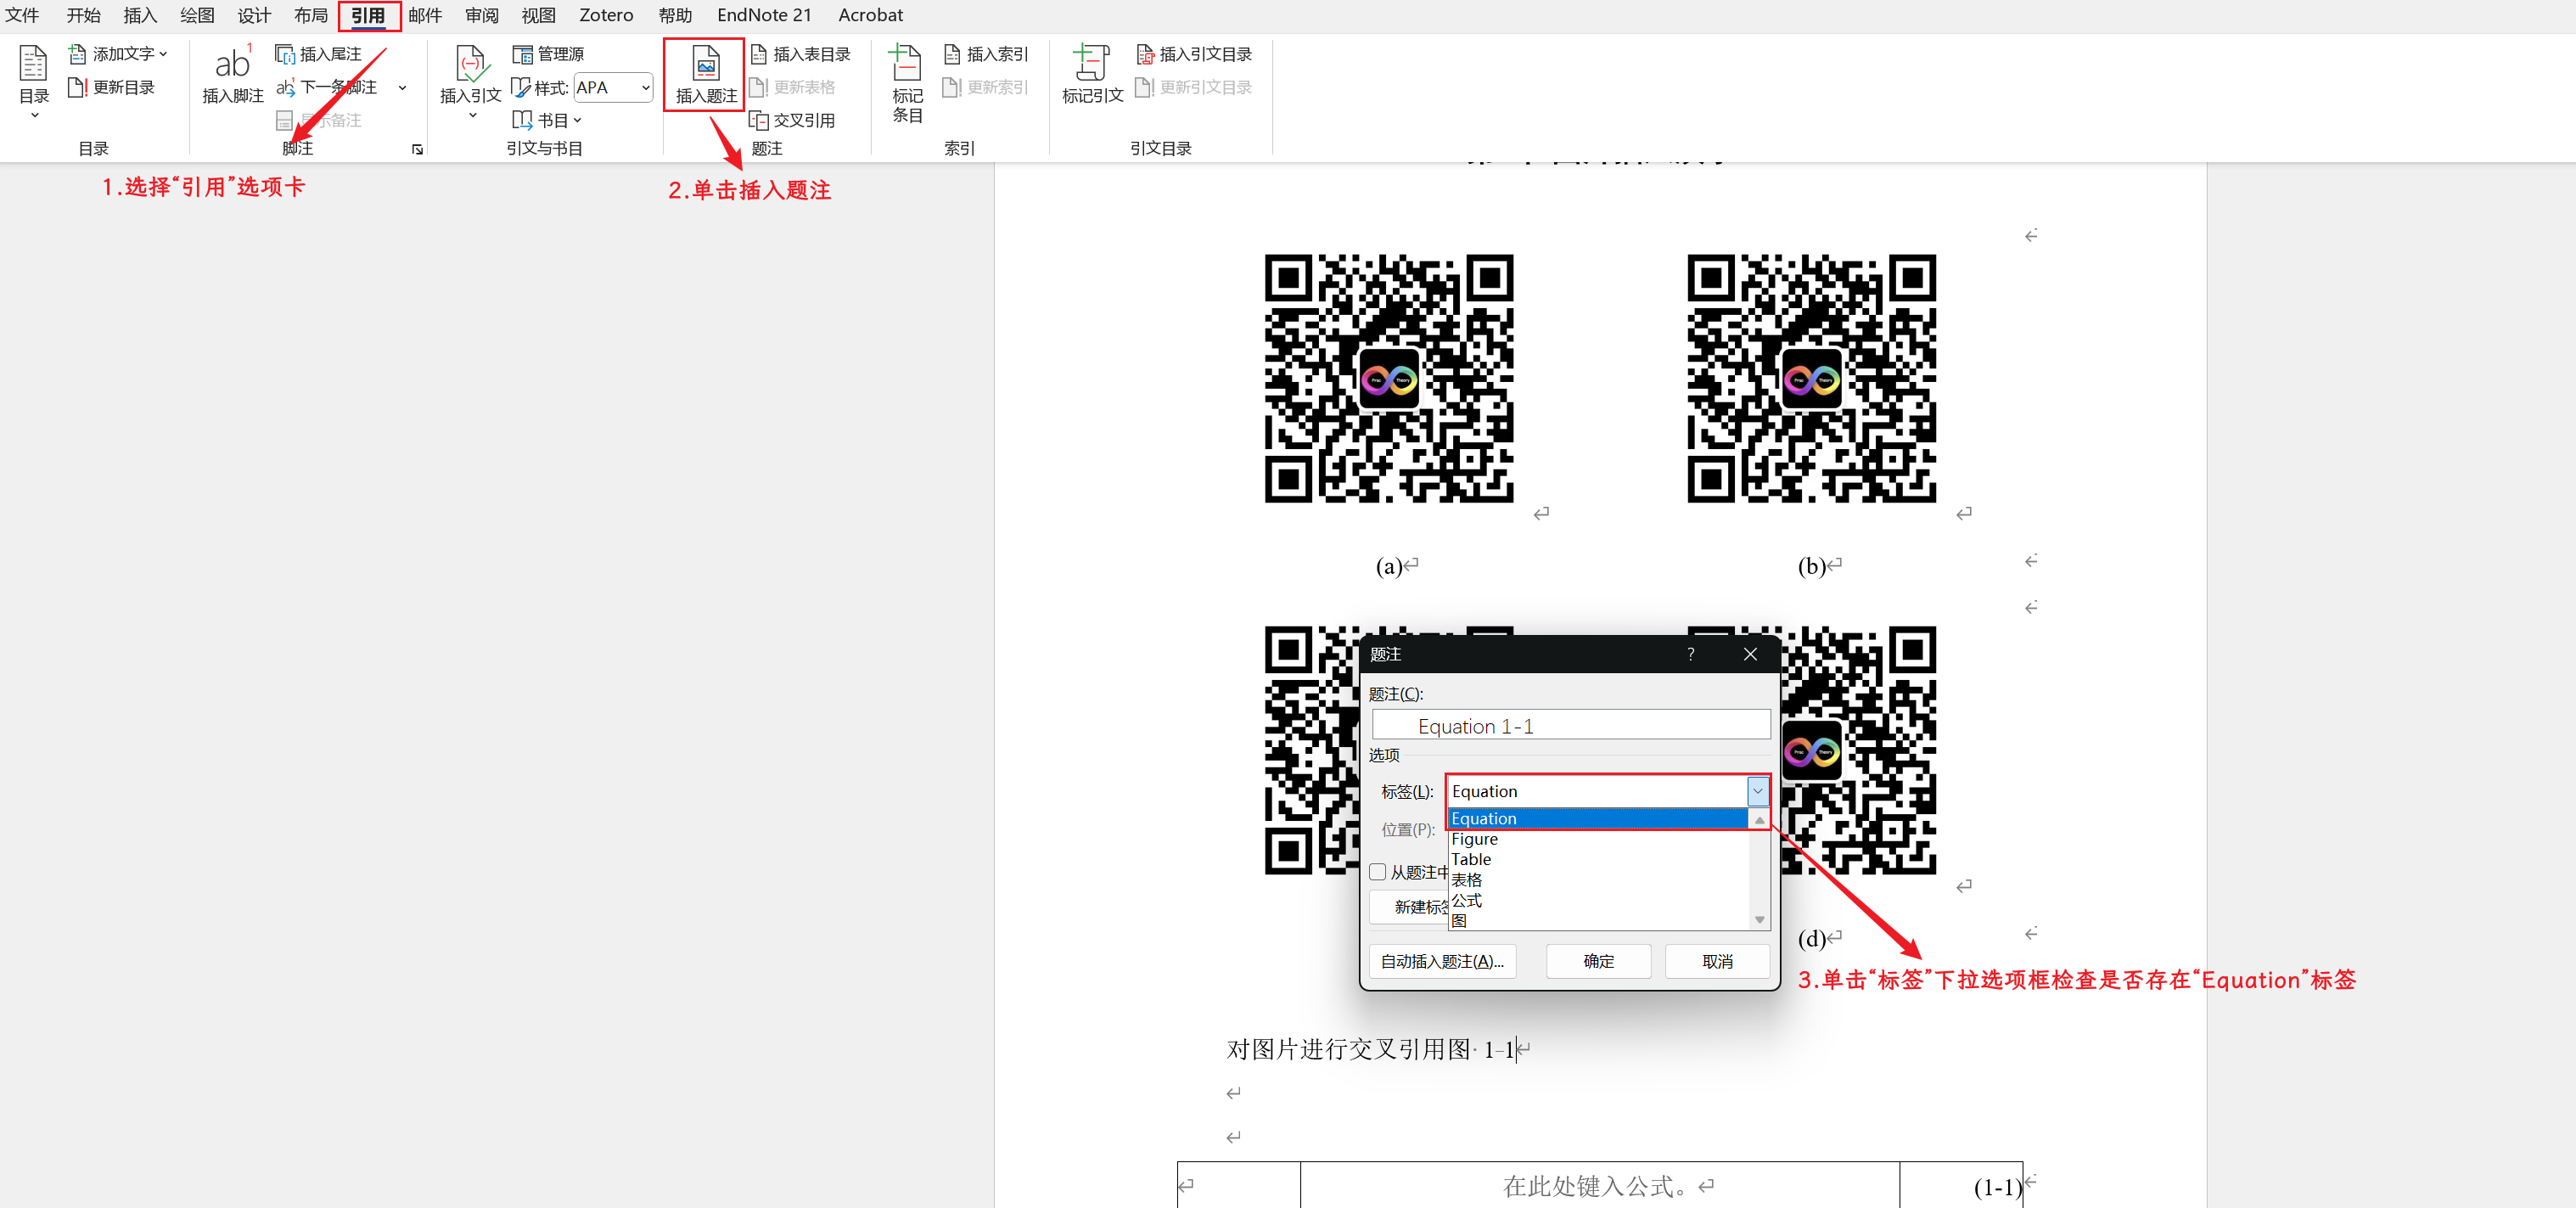The image size is (2576, 1208).
Task: Open the citation style APA dropdown
Action: pos(645,88)
